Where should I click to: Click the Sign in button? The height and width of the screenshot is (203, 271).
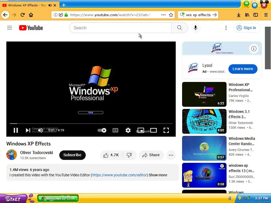(247, 28)
